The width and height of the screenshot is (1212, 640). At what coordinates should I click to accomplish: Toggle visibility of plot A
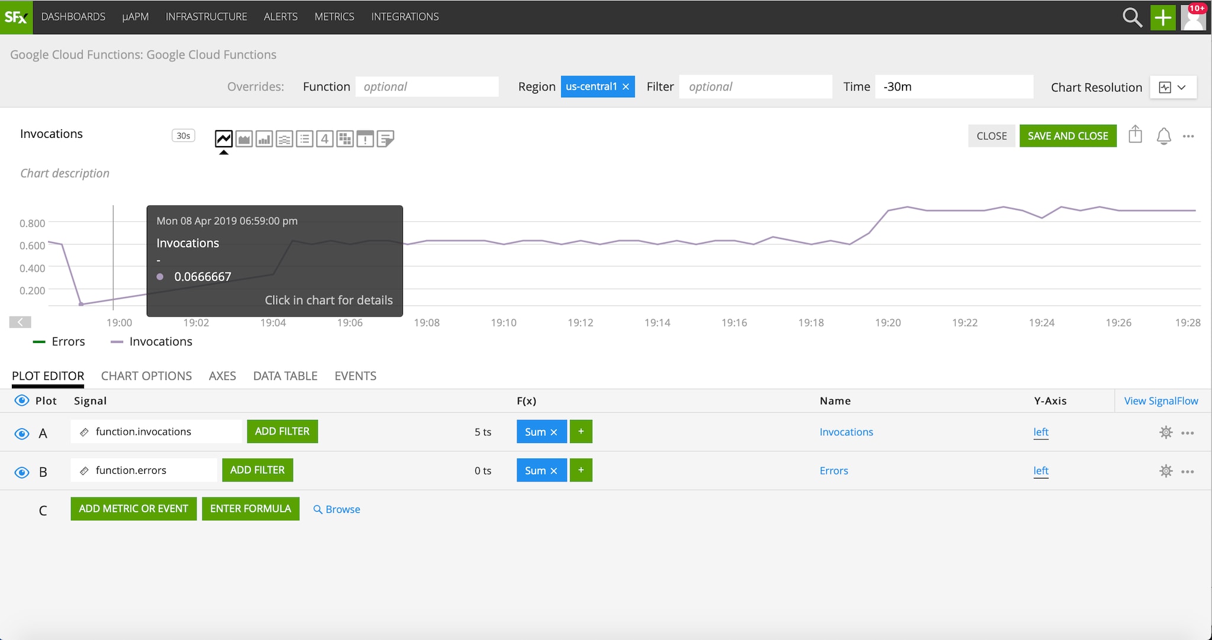click(x=22, y=434)
